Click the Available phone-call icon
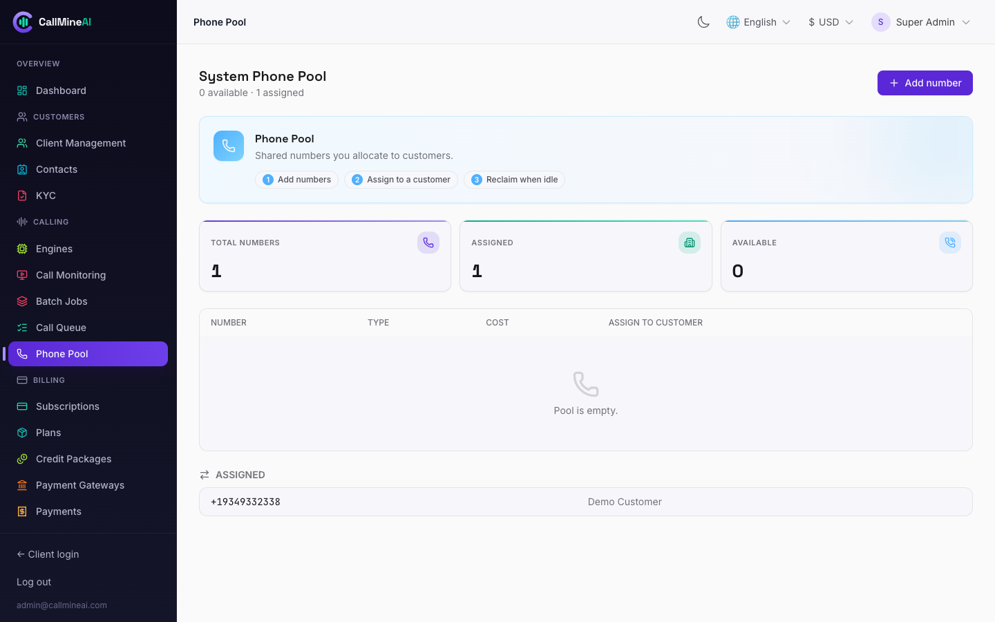This screenshot has width=995, height=622. pyautogui.click(x=950, y=243)
